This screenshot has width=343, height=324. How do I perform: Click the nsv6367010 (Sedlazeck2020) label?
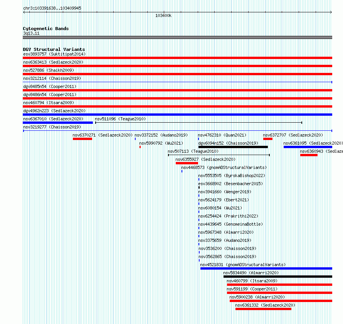[x=53, y=119]
